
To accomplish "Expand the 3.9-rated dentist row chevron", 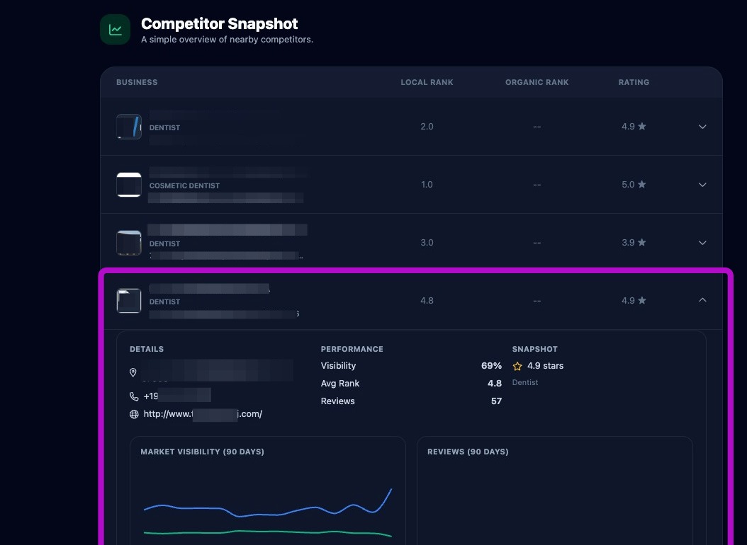I will click(702, 243).
